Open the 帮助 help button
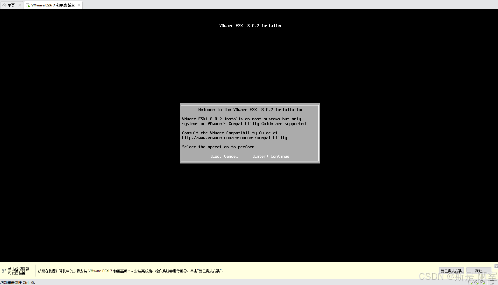The image size is (498, 285). coord(478,271)
